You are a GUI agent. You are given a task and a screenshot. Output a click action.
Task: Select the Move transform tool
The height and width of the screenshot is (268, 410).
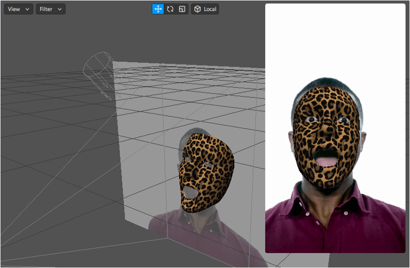158,9
